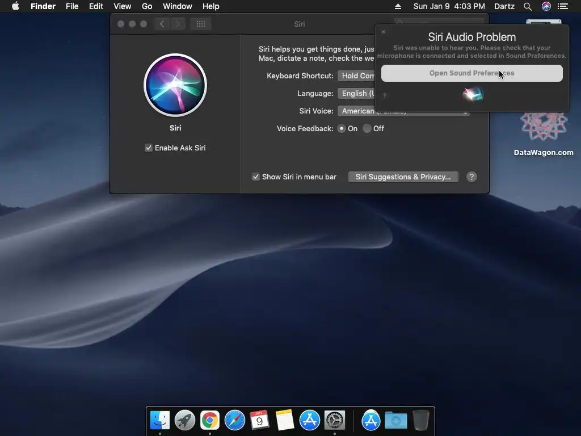581x436 pixels.
Task: Open the View menu
Action: (123, 6)
